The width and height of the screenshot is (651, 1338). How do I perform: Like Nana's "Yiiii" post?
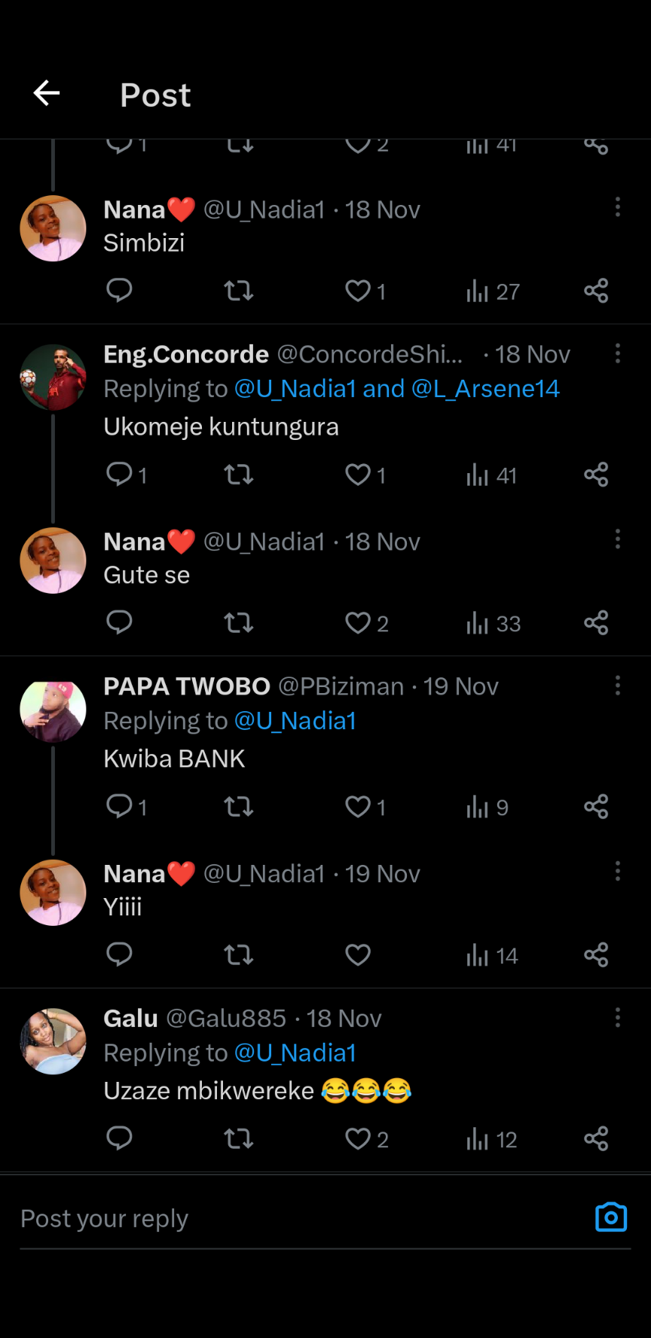point(358,955)
